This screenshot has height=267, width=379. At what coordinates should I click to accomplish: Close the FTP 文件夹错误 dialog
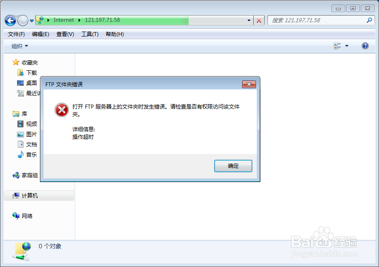click(249, 84)
